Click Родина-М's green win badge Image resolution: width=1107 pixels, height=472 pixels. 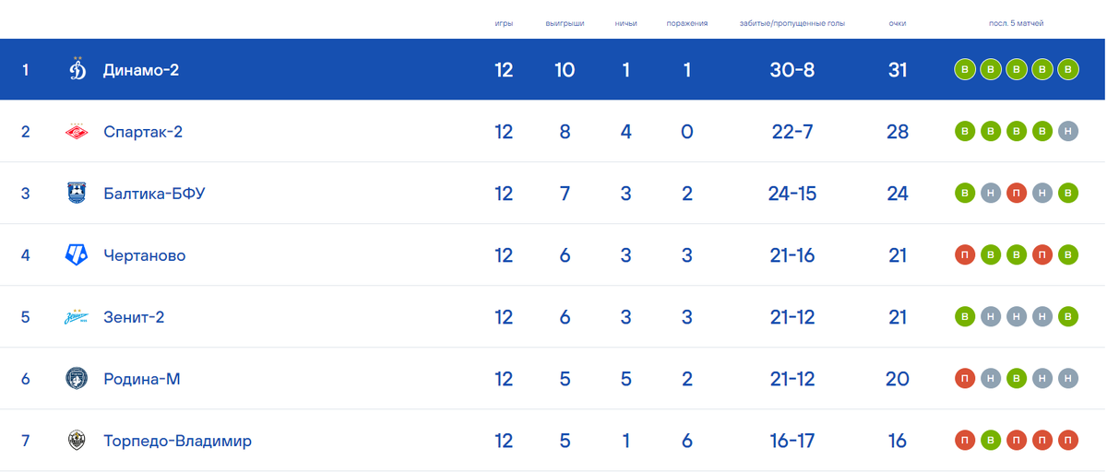tap(1017, 379)
